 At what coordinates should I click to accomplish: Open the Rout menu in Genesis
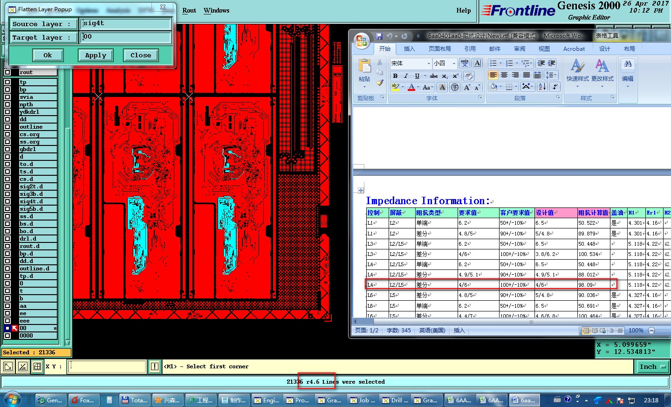pyautogui.click(x=189, y=10)
